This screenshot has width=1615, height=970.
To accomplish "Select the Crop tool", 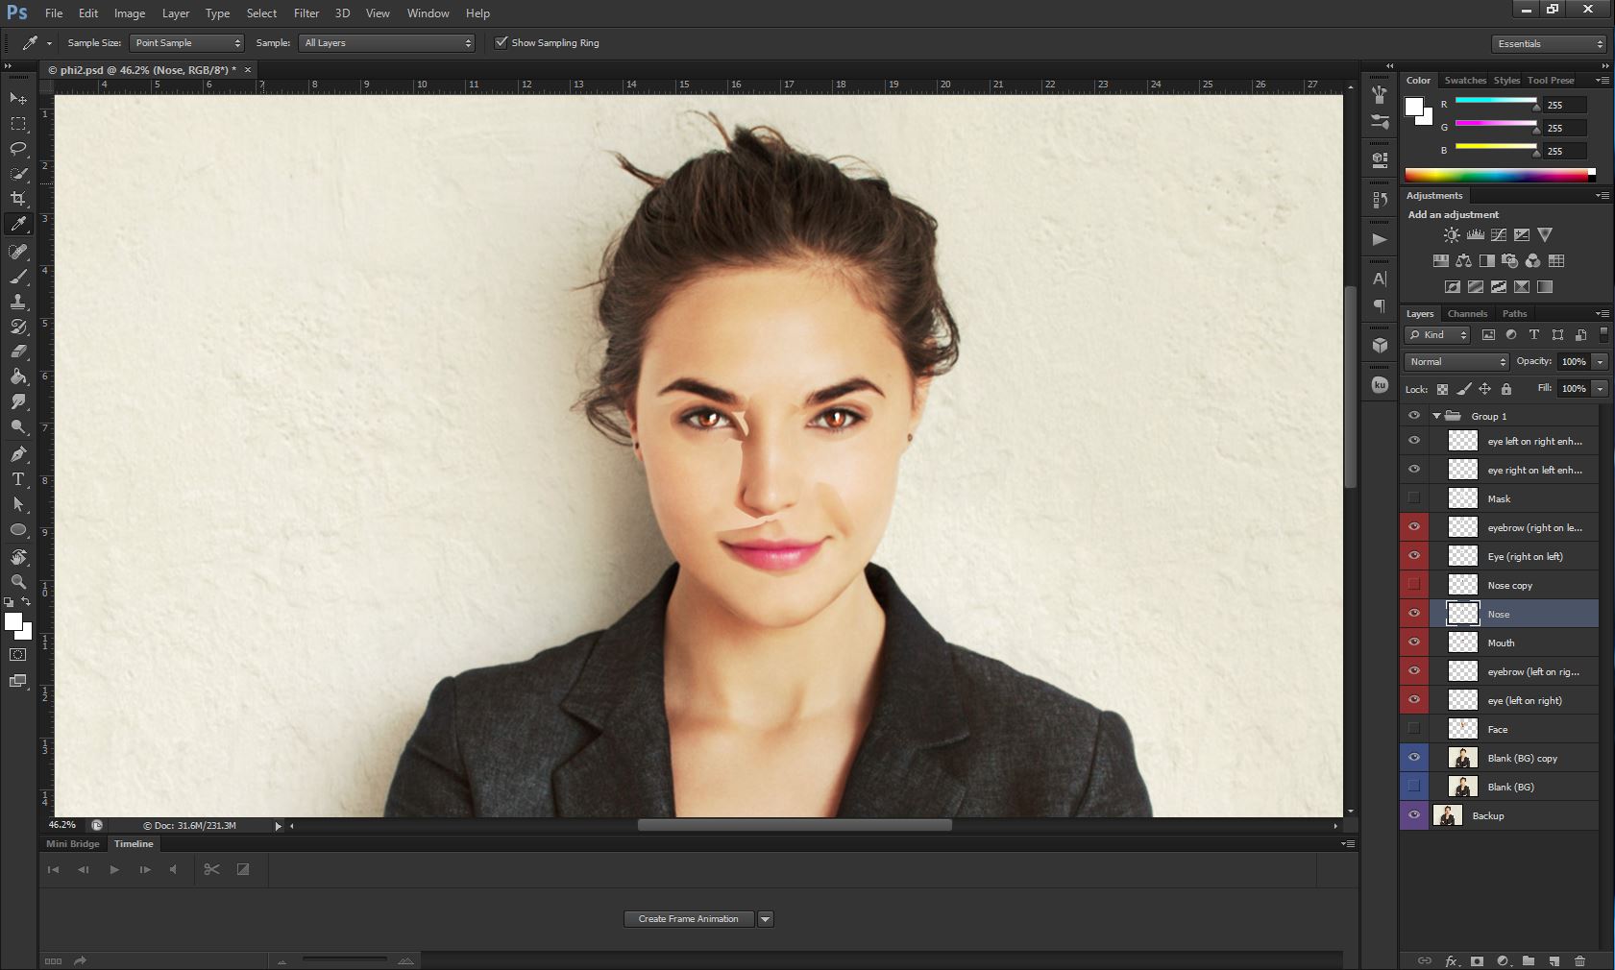I will (x=18, y=199).
